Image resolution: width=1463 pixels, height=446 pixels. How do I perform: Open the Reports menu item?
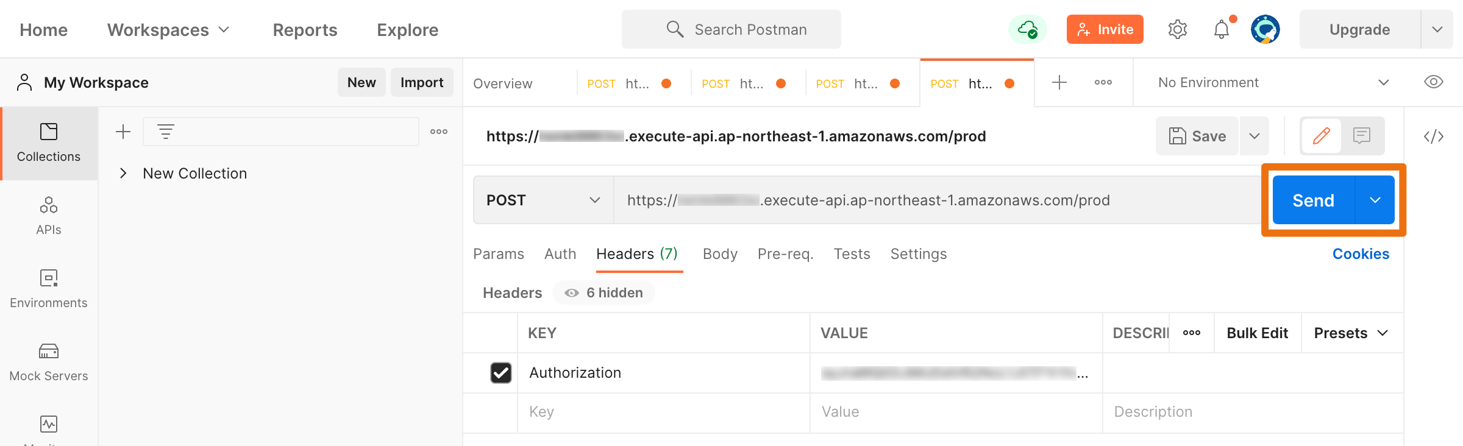pos(305,30)
